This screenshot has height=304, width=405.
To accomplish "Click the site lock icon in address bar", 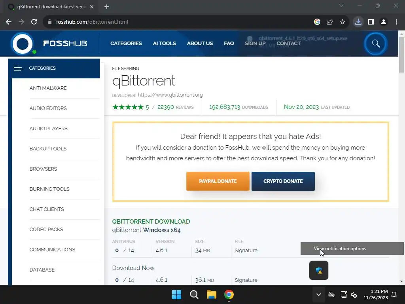I will click(x=50, y=22).
